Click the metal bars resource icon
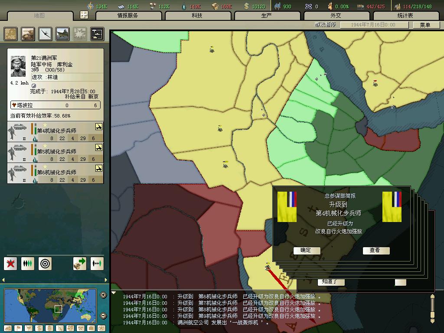This screenshot has width=444, height=333. tap(121, 6)
